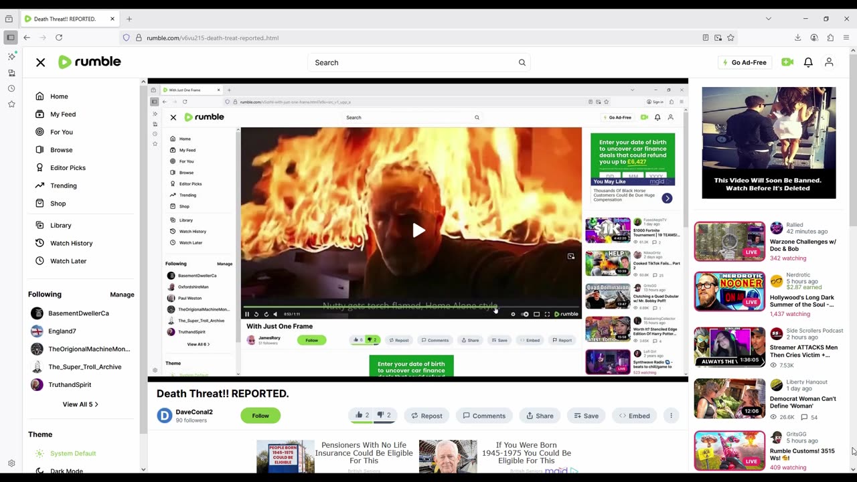Viewport: 857px width, 482px height.
Task: Click the main video player to toggle playback
Action: (418, 230)
